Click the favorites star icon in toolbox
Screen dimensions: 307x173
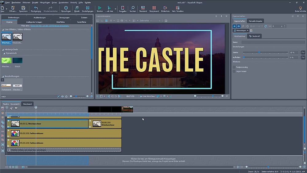coord(66,96)
